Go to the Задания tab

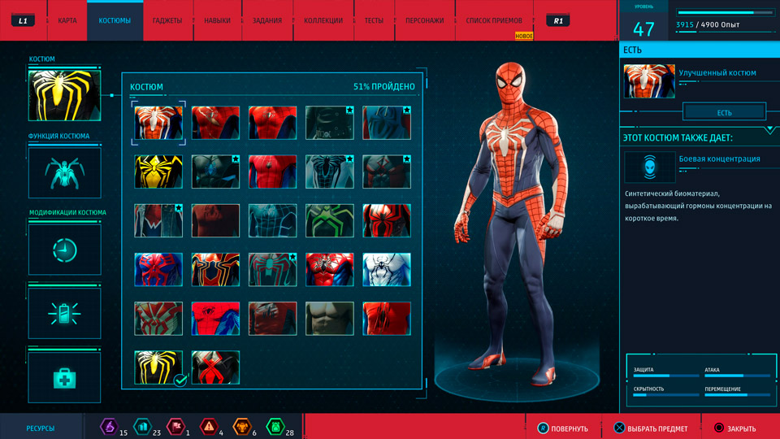(x=267, y=20)
